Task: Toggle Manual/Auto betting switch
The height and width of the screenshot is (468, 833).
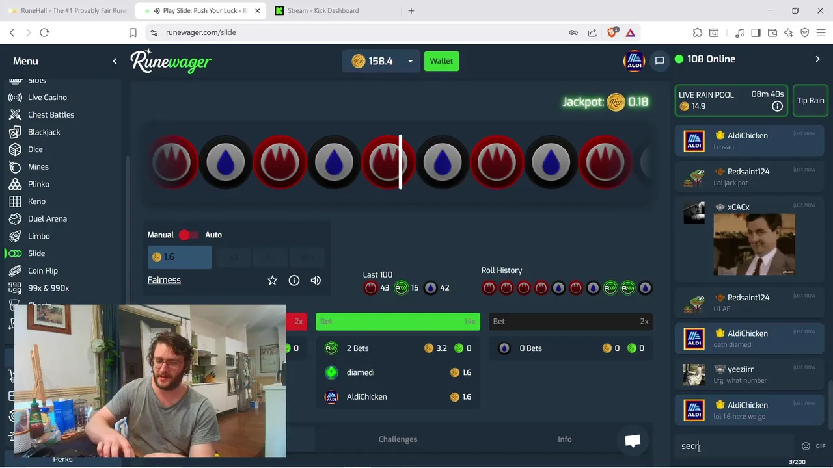Action: tap(189, 235)
